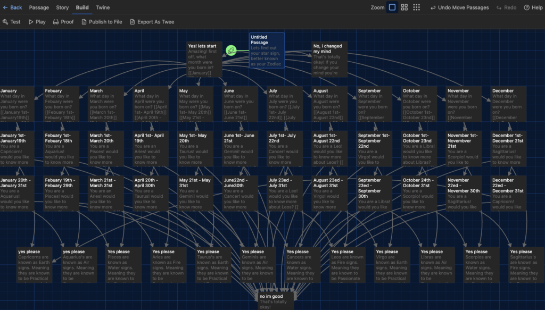Select the 'January 20th - January 31st' passage
The width and height of the screenshot is (545, 310).
(x=17, y=194)
